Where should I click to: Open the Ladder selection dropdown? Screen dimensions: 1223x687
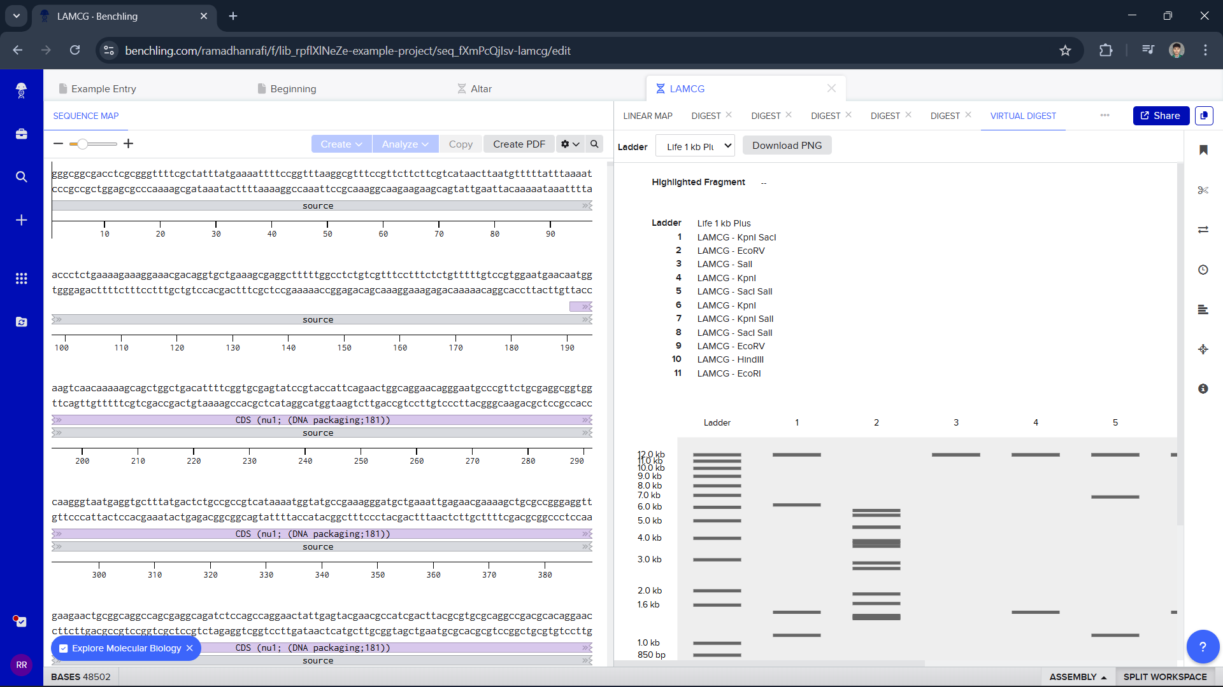coord(695,146)
